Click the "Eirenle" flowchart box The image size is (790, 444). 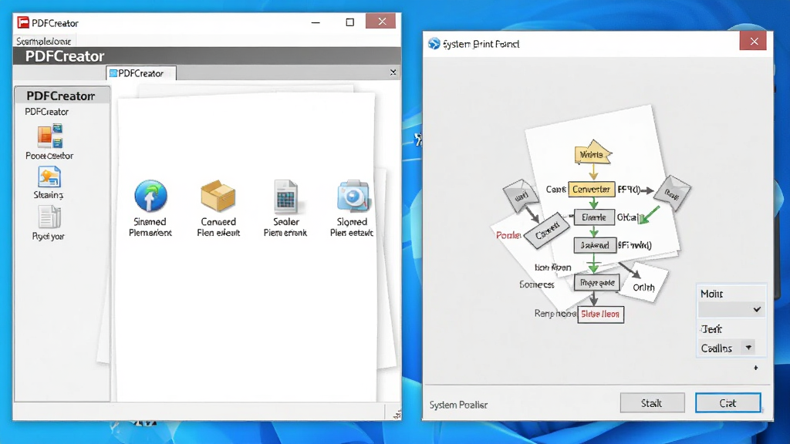point(594,217)
